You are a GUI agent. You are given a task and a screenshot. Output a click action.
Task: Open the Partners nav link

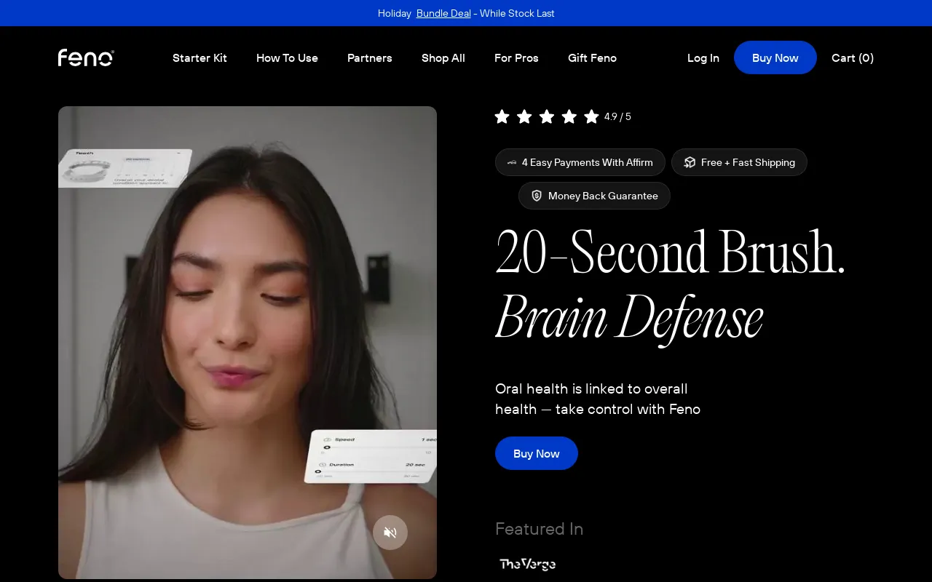point(369,57)
